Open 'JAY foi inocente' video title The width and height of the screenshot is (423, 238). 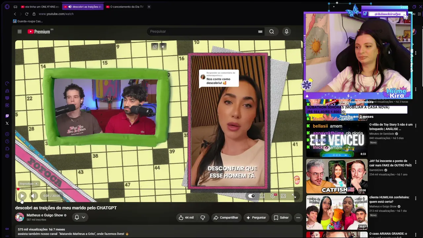pos(391,163)
